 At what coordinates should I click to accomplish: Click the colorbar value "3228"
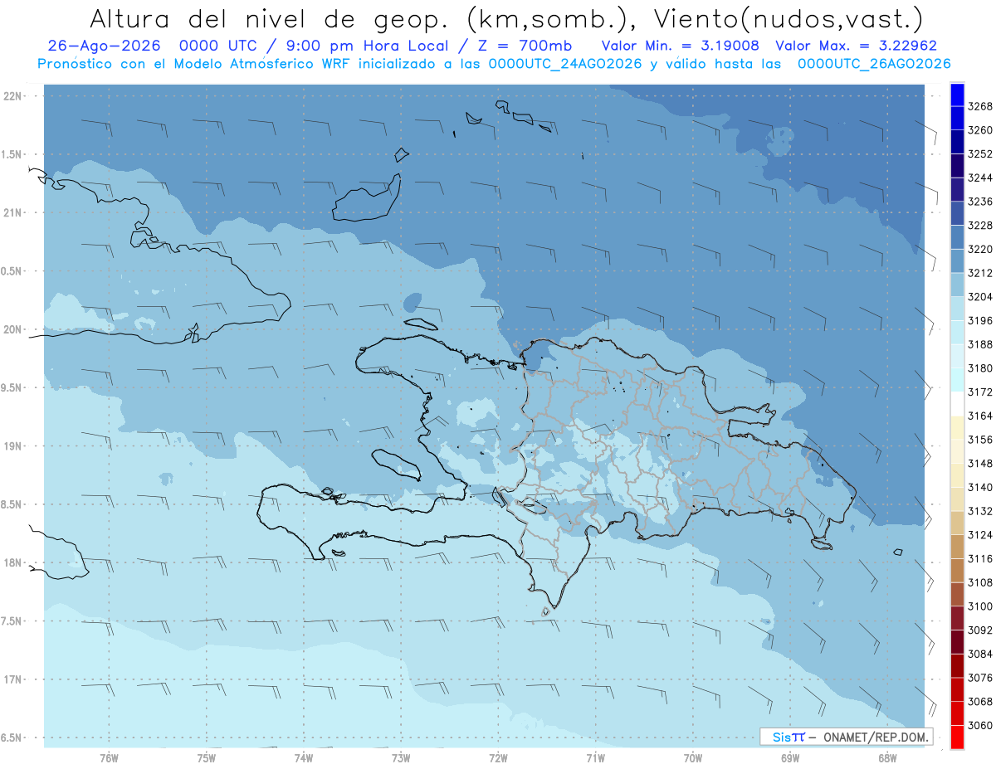(980, 226)
